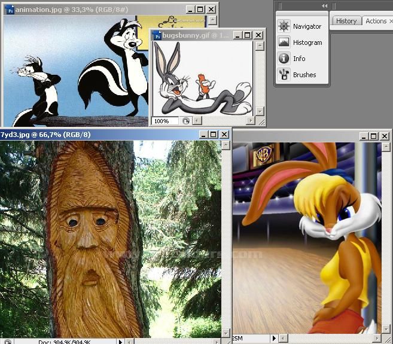Click scroll right arrow in 7yd3.jpg window
The width and height of the screenshot is (393, 344).
point(217,342)
